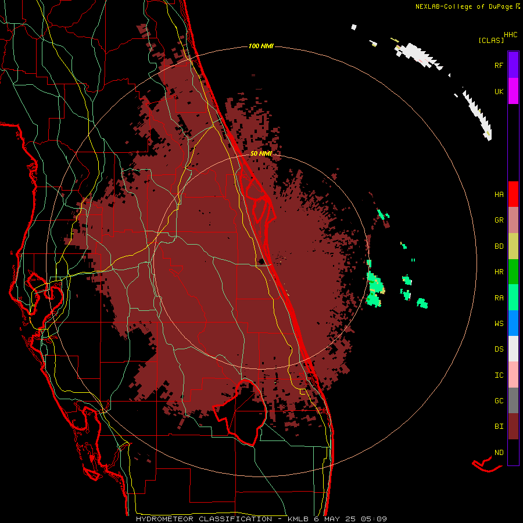Viewport: 523px width, 523px height.
Task: Click the HA red legend color swatch
Action: point(513,194)
